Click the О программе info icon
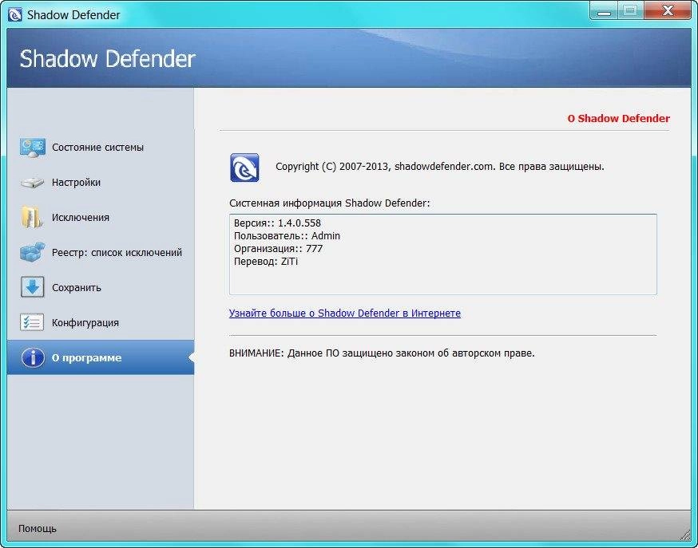Viewport: 698px width, 548px height. click(x=33, y=357)
